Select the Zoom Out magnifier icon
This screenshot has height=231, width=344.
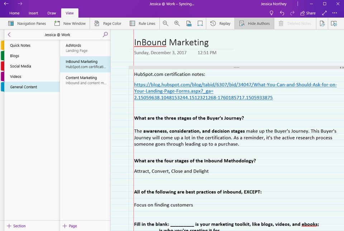(x=165, y=23)
